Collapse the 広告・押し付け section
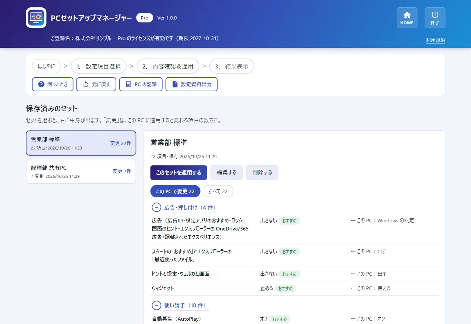 click(x=156, y=207)
